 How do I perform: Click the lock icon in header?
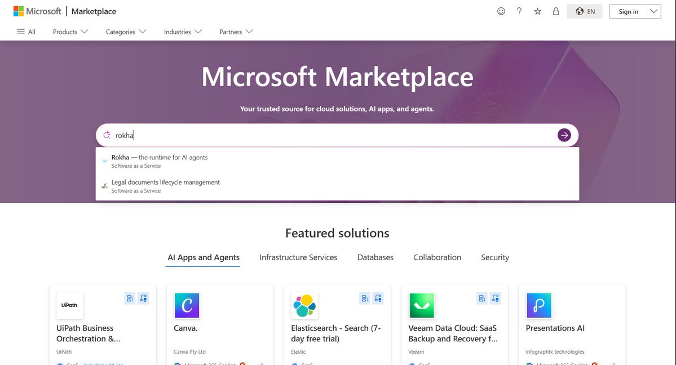coord(556,11)
